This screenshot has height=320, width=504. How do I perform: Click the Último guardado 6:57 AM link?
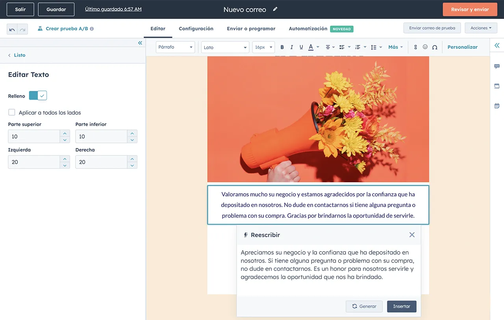[x=113, y=9]
